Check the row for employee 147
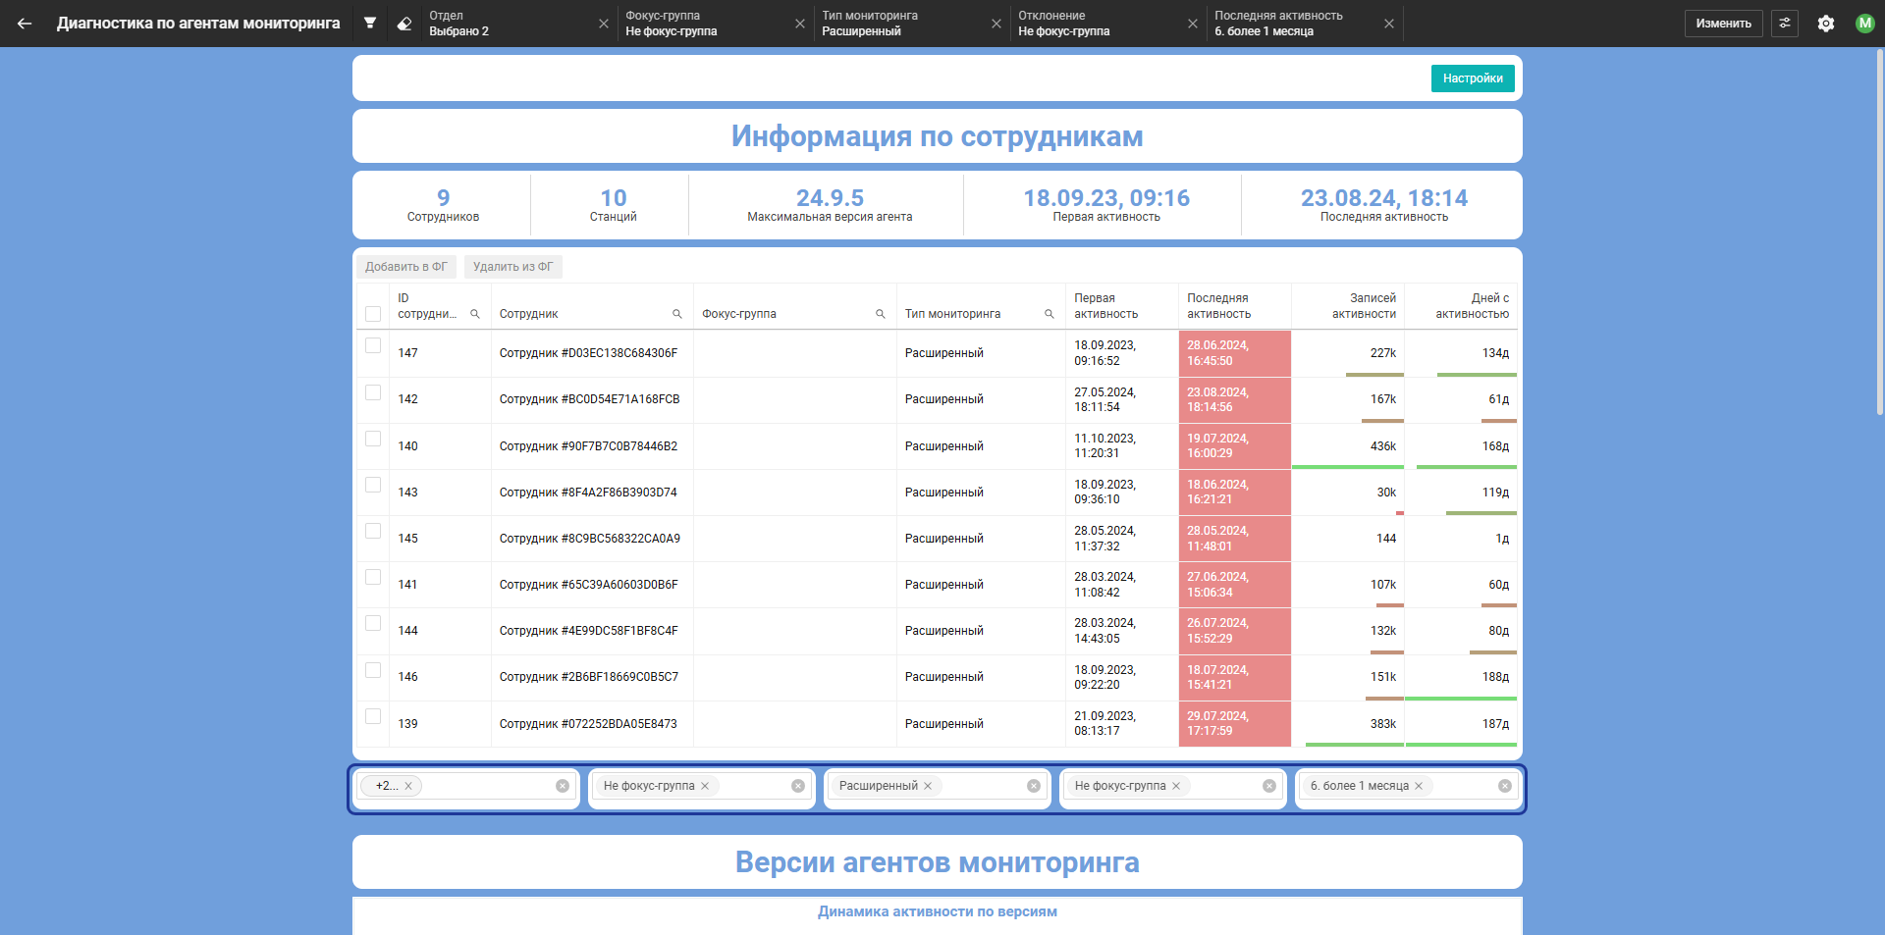This screenshot has width=1885, height=935. (373, 345)
